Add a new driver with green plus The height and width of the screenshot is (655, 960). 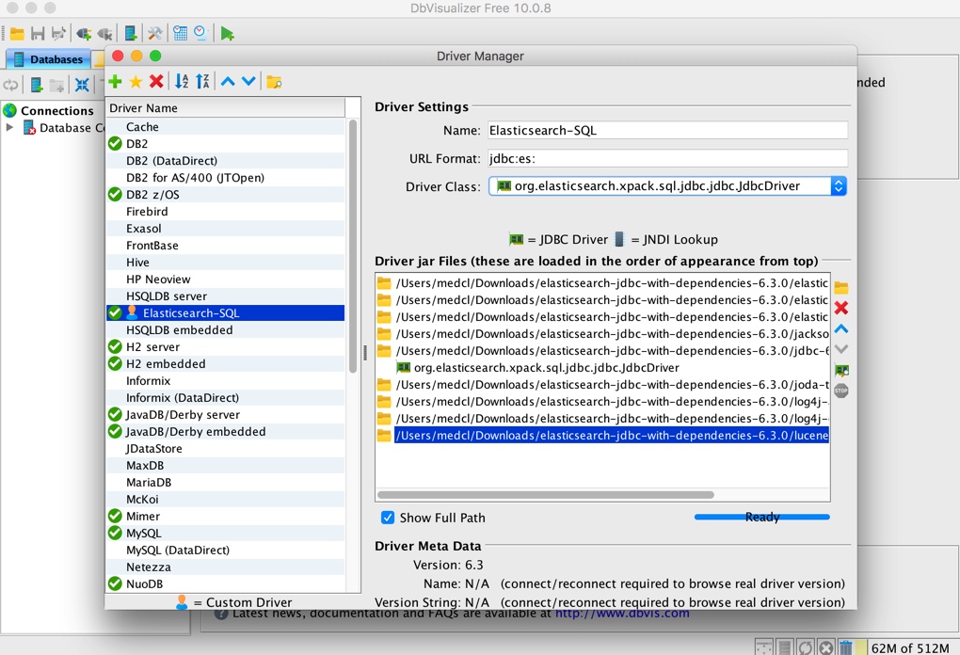pos(115,82)
